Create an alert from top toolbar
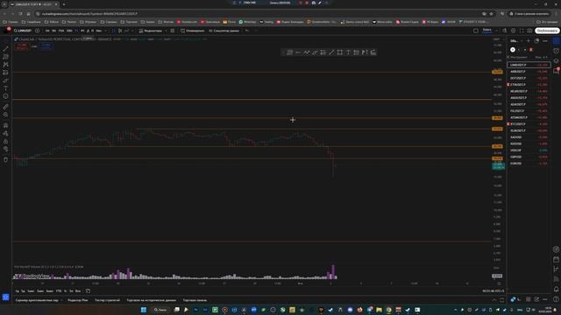 tap(193, 31)
